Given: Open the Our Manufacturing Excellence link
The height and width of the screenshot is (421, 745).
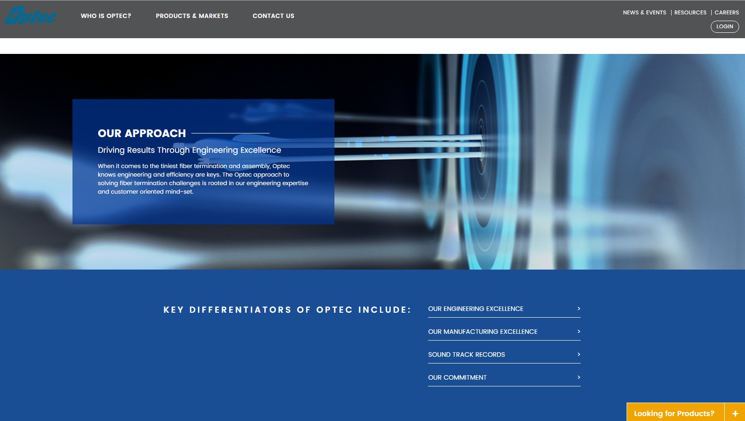Looking at the screenshot, I should (504, 332).
